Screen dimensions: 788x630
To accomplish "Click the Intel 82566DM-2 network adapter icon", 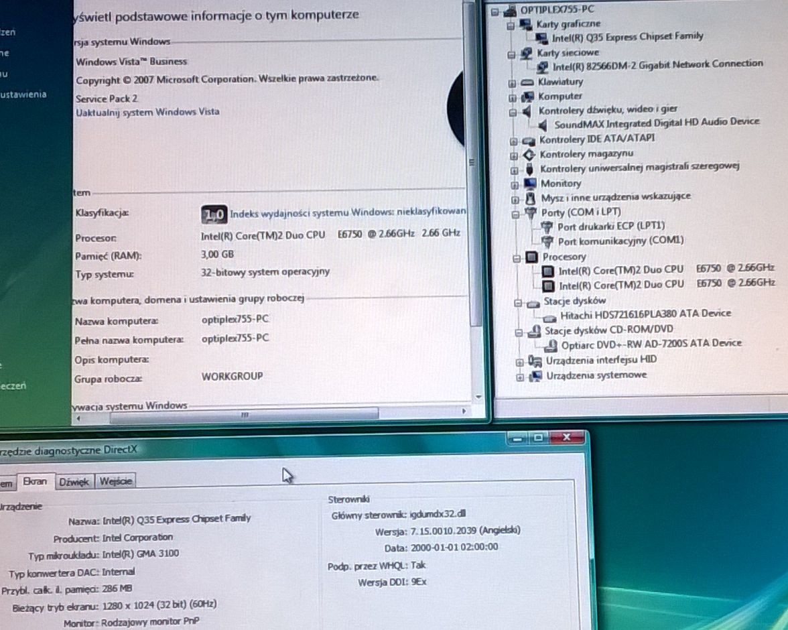I will pos(543,66).
